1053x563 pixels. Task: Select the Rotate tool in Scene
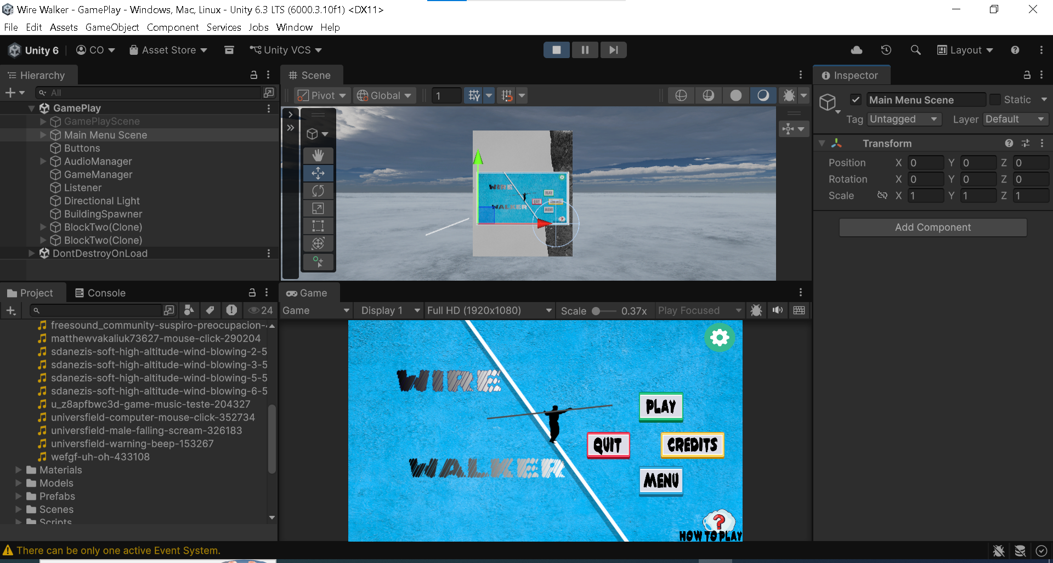318,191
